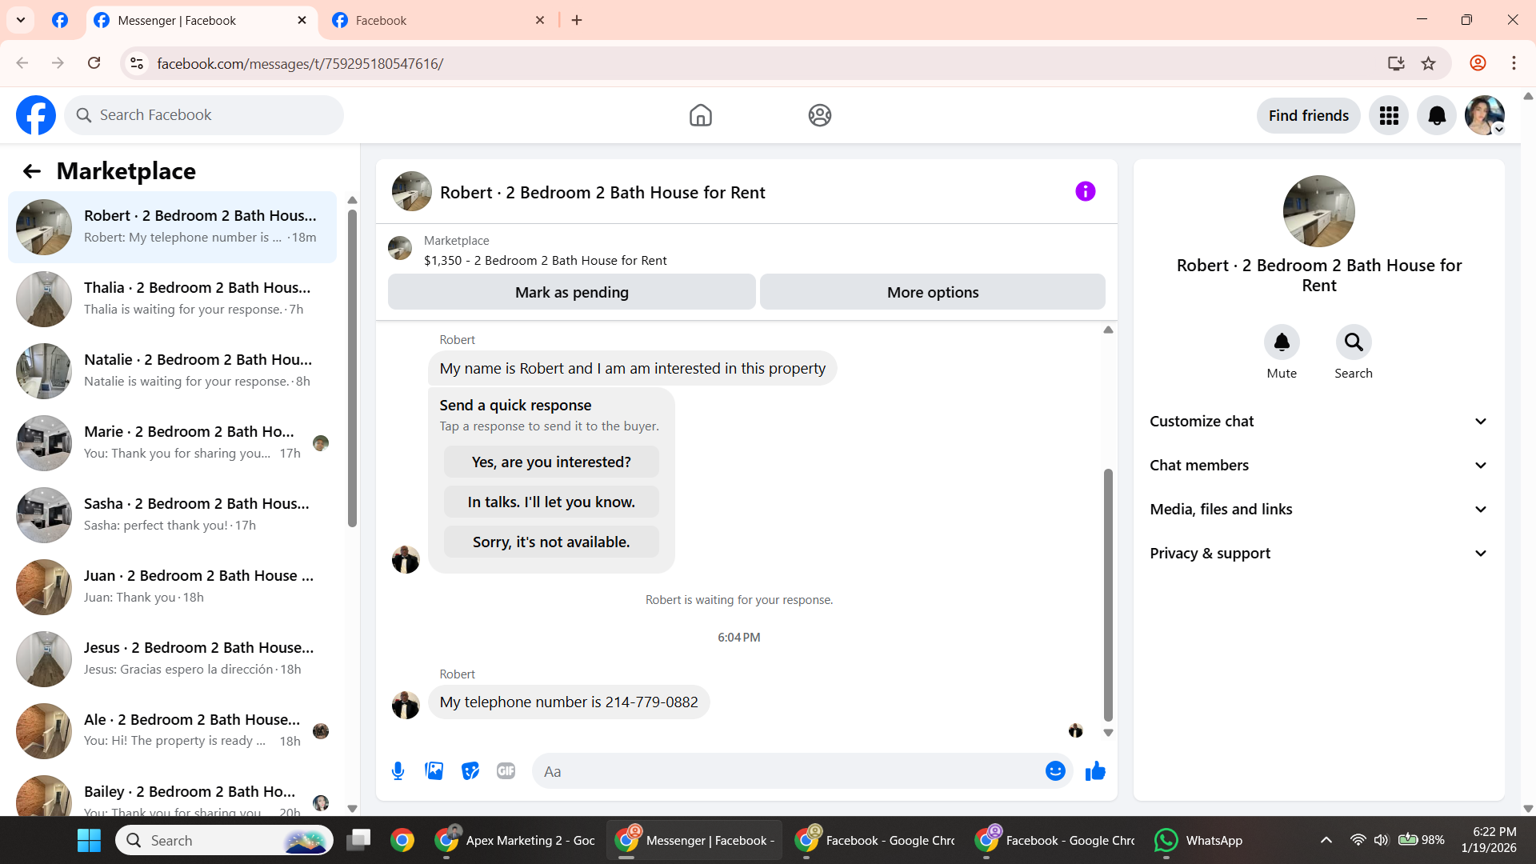This screenshot has width=1536, height=864.
Task: Open WhatsApp from the taskbar
Action: point(1198,841)
